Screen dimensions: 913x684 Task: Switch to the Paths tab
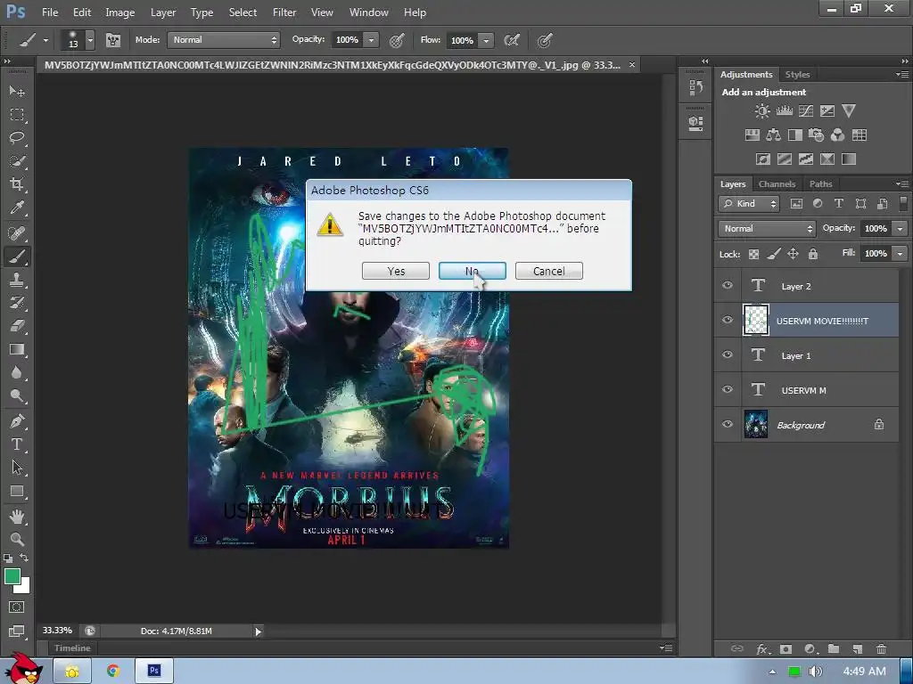click(x=820, y=183)
